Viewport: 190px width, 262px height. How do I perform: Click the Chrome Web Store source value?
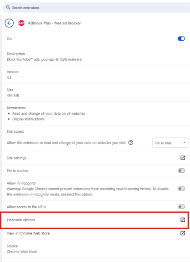click(x=22, y=252)
